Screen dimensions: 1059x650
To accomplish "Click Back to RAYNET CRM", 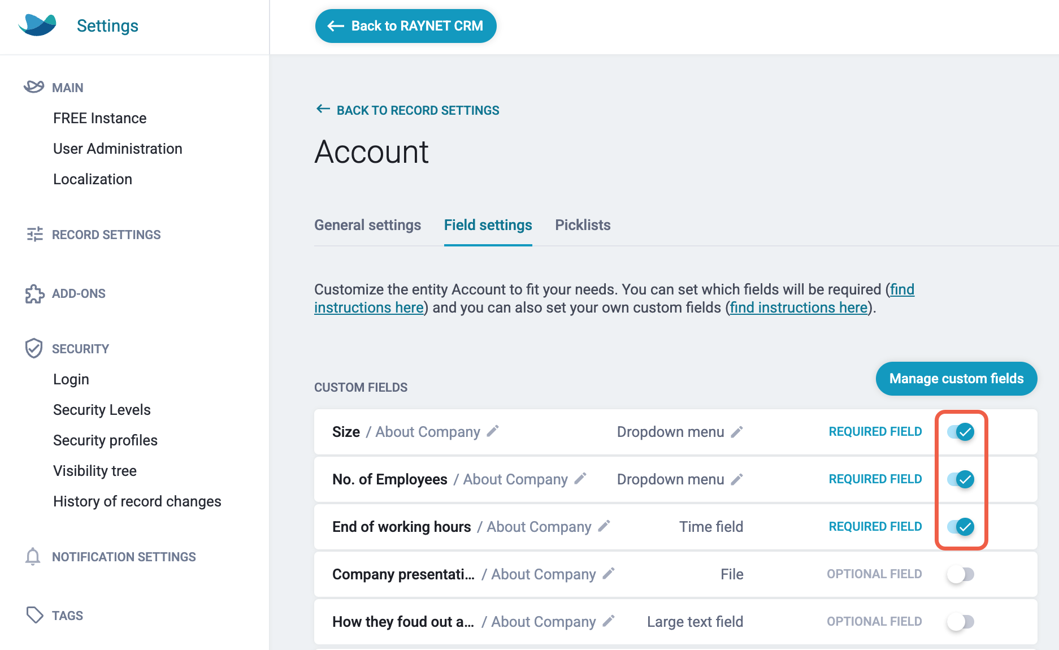I will (405, 25).
